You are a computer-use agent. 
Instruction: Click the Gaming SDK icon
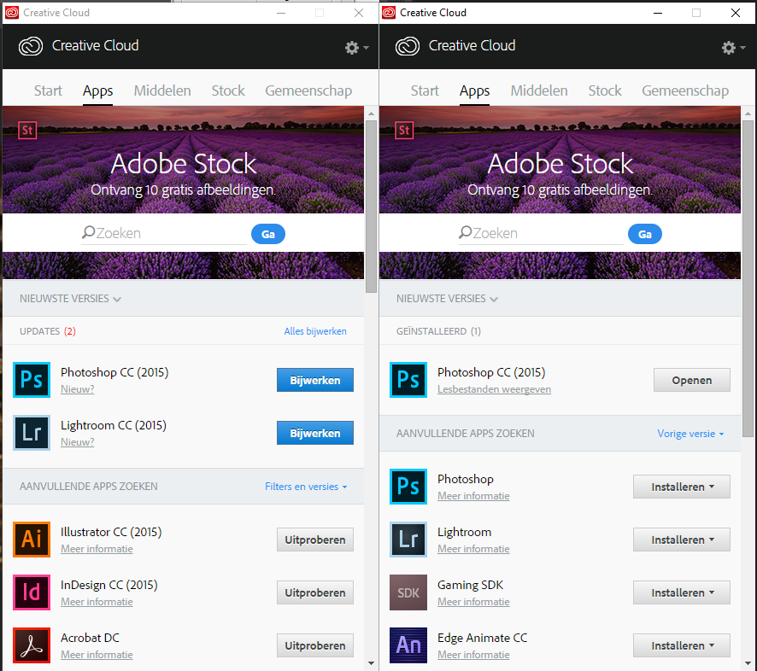408,592
